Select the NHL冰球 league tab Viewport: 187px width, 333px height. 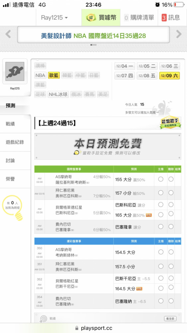(x=58, y=94)
